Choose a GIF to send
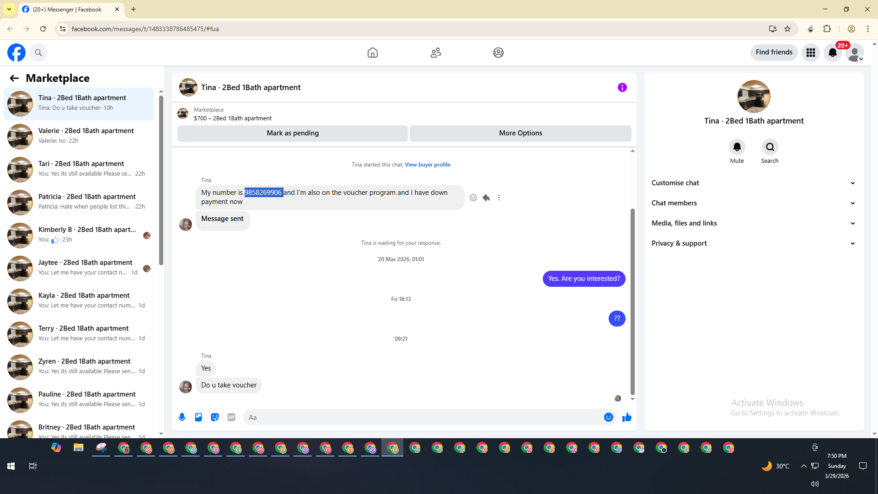Image resolution: width=878 pixels, height=494 pixels. click(x=231, y=417)
